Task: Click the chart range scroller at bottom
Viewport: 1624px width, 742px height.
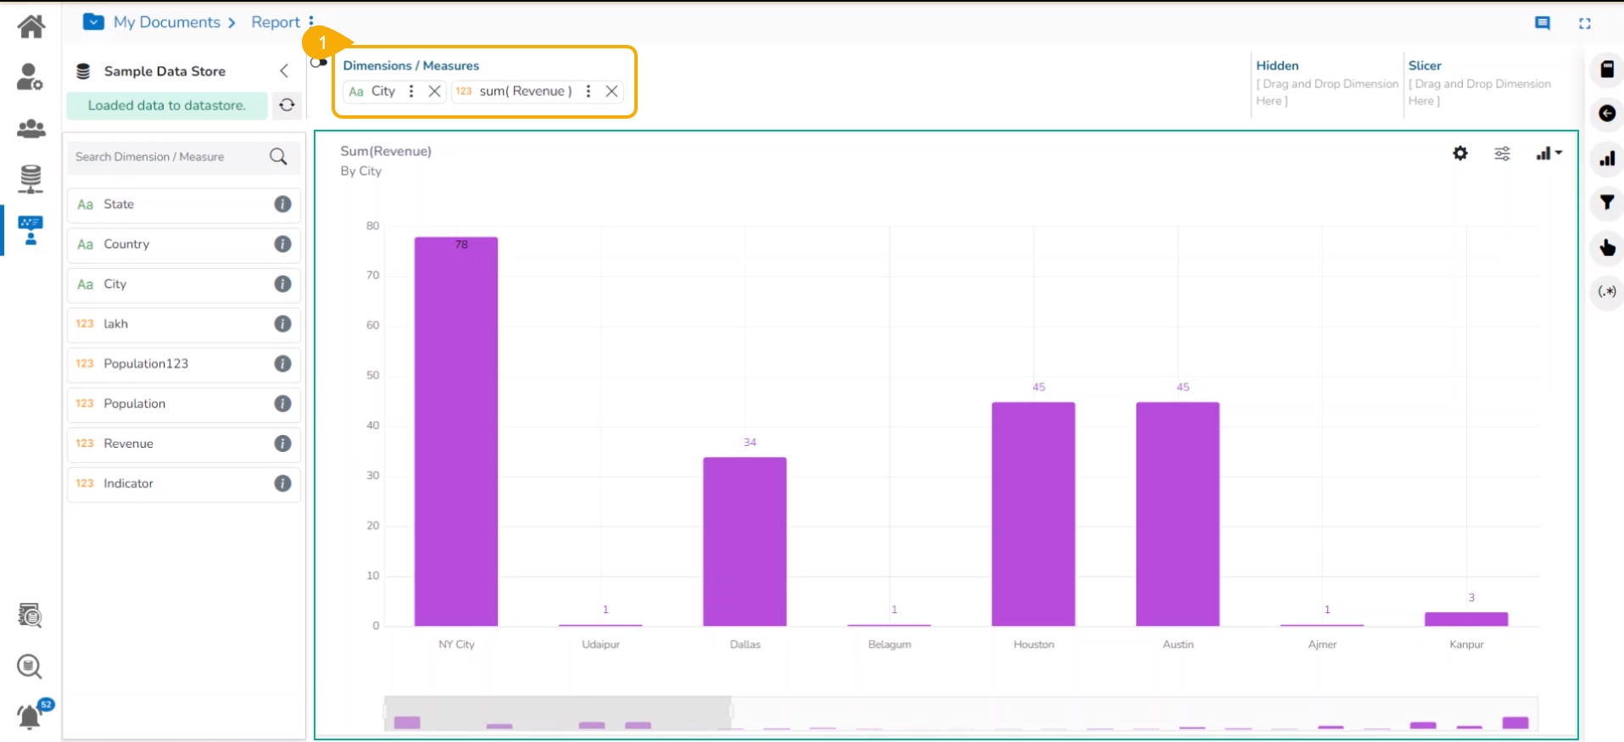Action: tap(558, 713)
